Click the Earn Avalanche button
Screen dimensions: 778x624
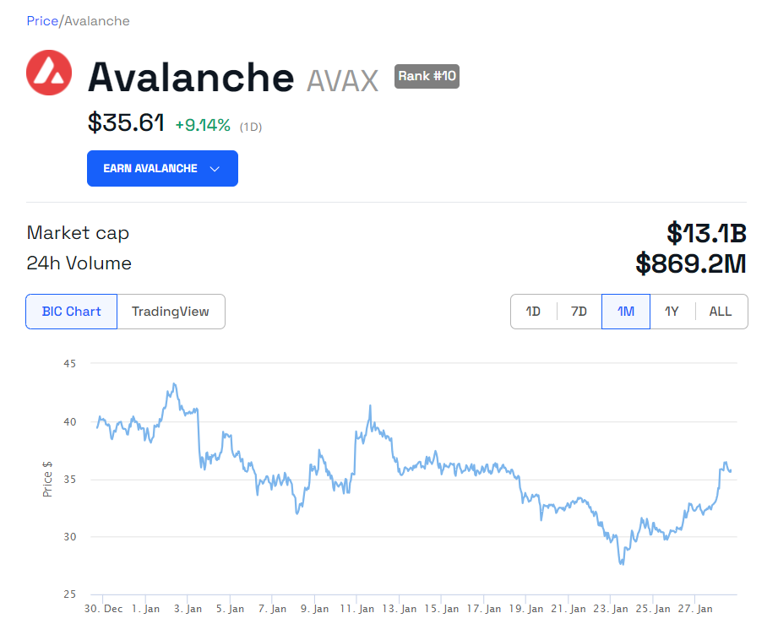point(150,168)
